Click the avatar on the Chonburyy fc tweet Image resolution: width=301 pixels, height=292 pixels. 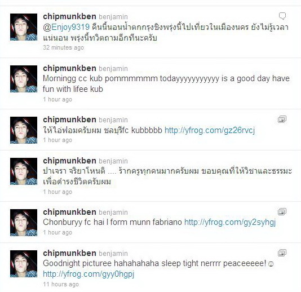[24, 223]
